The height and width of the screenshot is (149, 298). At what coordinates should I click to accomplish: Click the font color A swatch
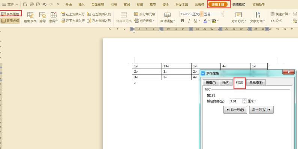click(205, 21)
